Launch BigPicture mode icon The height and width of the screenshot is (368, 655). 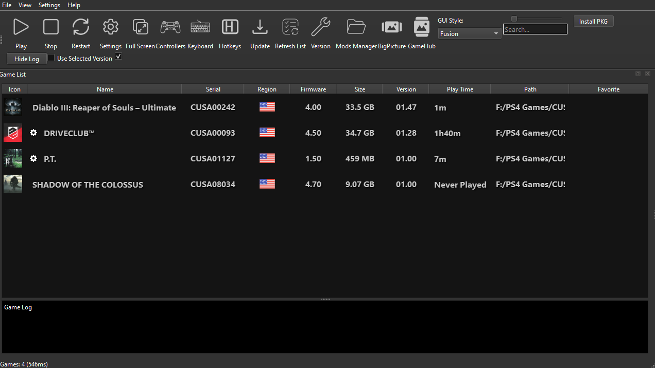[x=392, y=27]
